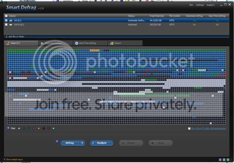Click the blue map legend swatch
234x163 pixels.
pos(24,128)
